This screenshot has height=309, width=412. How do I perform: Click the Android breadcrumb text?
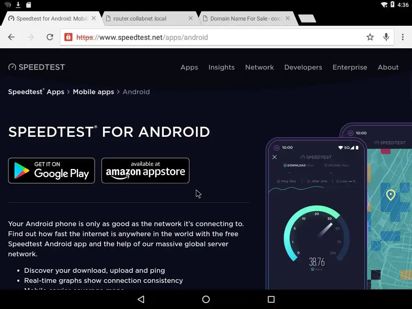click(x=136, y=92)
